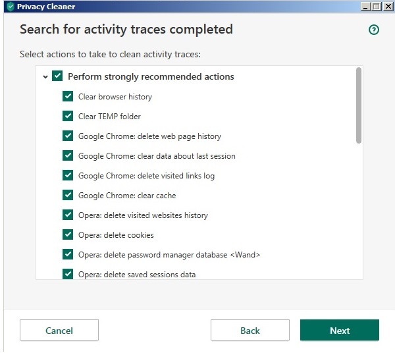This screenshot has height=353, width=395.
Task: Click the actions list vertical scrollbar thumb
Action: tap(359, 105)
